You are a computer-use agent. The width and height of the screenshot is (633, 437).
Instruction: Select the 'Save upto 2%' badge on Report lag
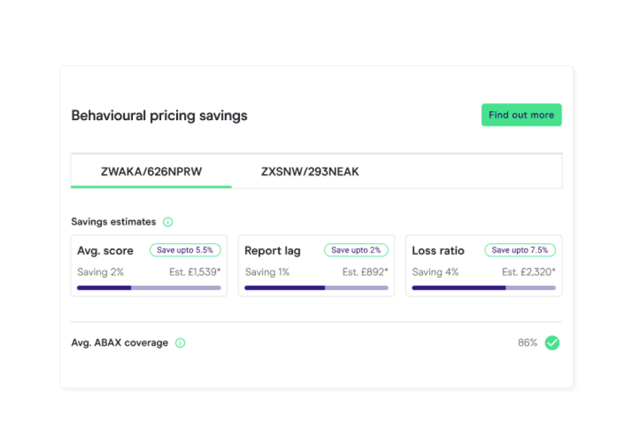[x=356, y=250]
